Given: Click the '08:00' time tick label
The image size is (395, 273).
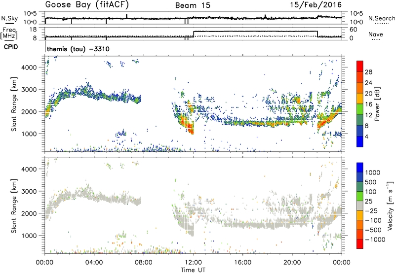Looking at the screenshot, I should click(x=144, y=263).
